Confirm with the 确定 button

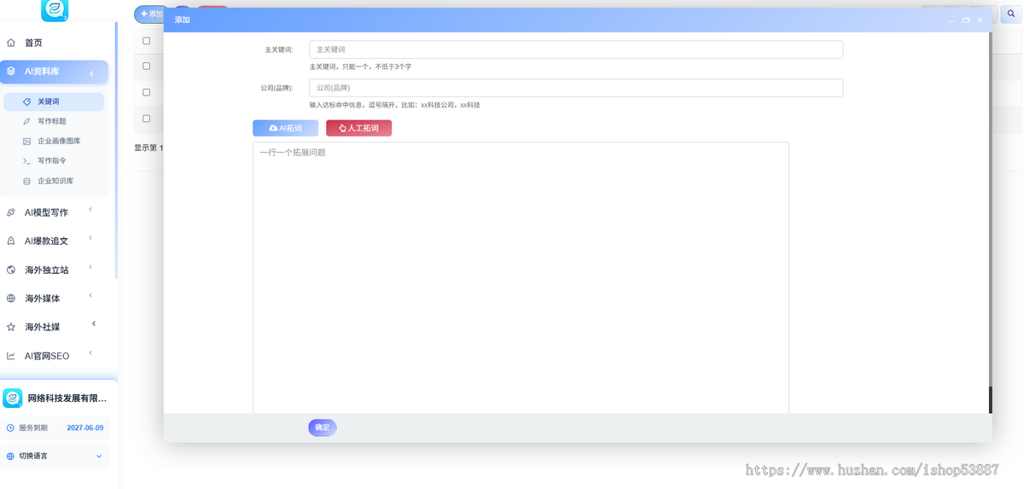[323, 428]
